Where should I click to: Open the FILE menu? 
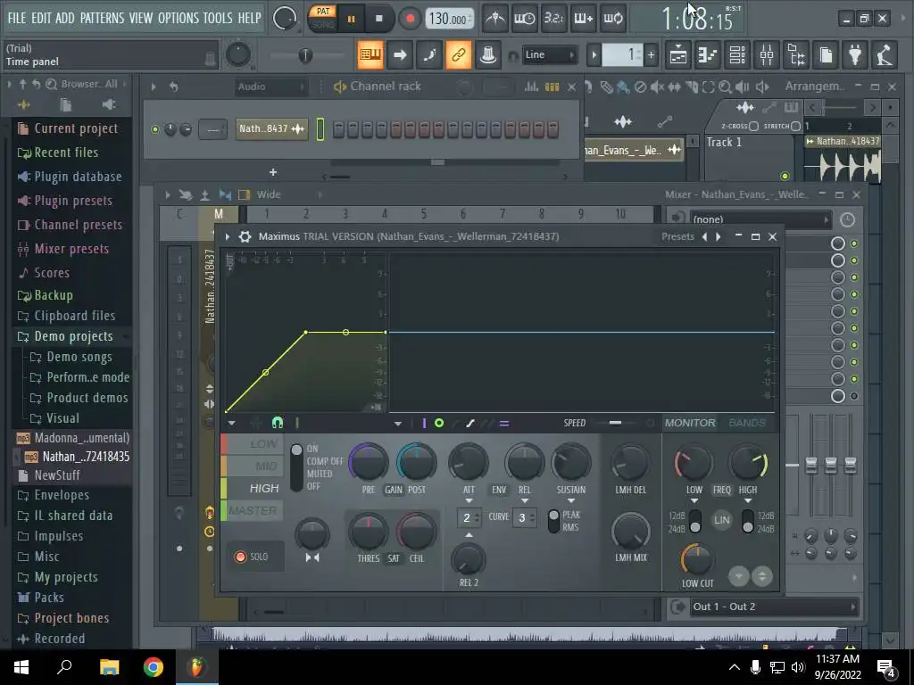17,18
